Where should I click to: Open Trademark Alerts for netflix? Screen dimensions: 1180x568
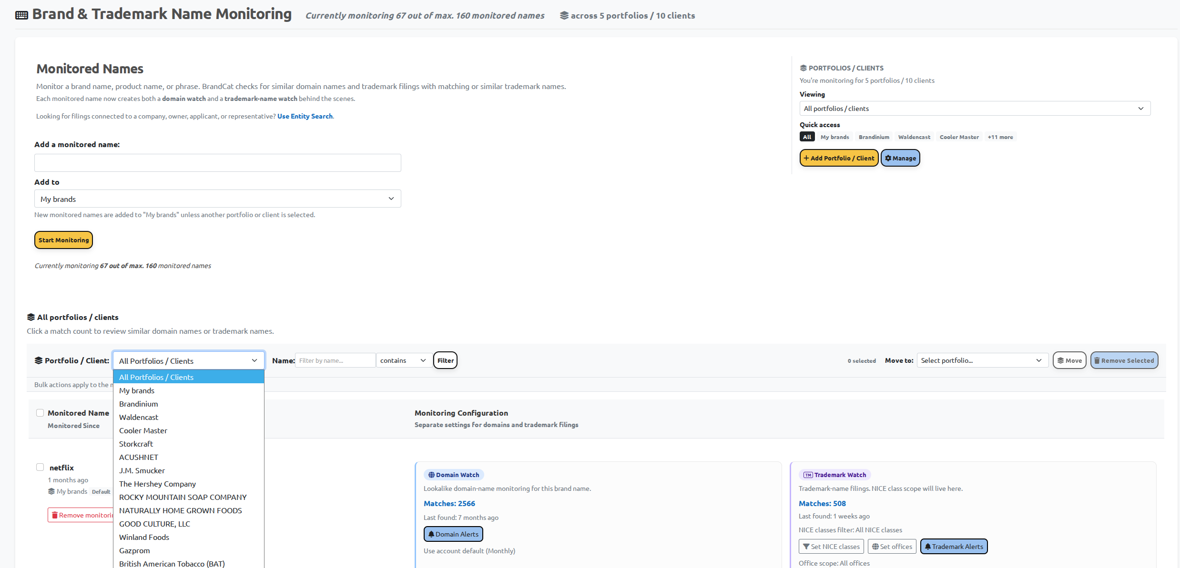click(x=954, y=547)
